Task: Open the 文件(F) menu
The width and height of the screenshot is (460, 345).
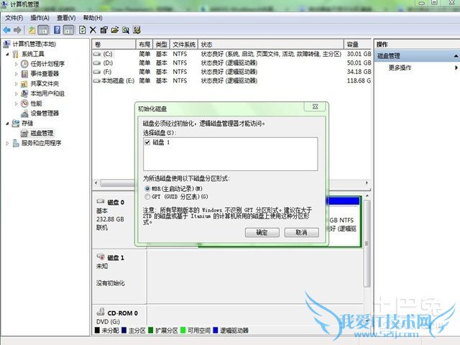Action: click(14, 18)
